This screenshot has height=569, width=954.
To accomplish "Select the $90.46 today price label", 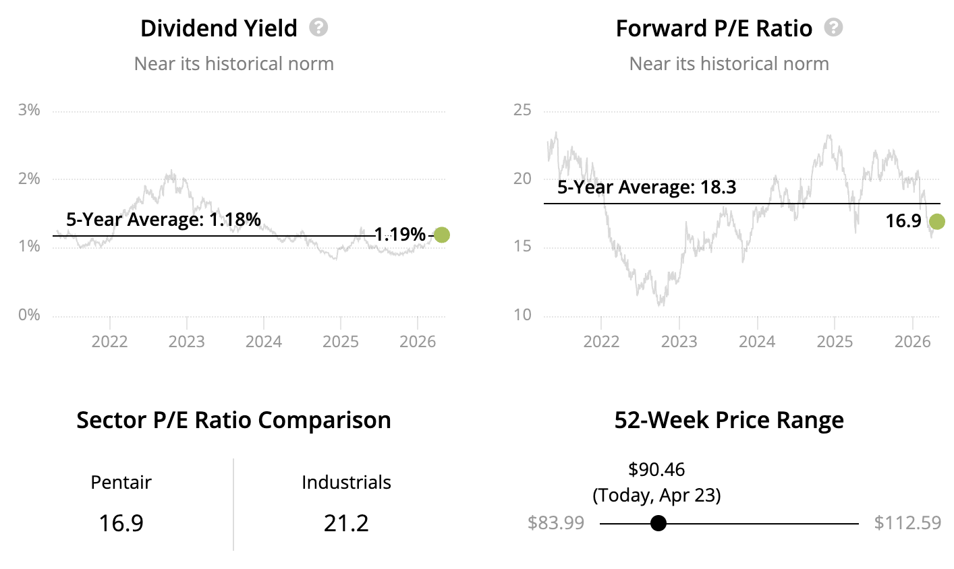I will coord(656,469).
